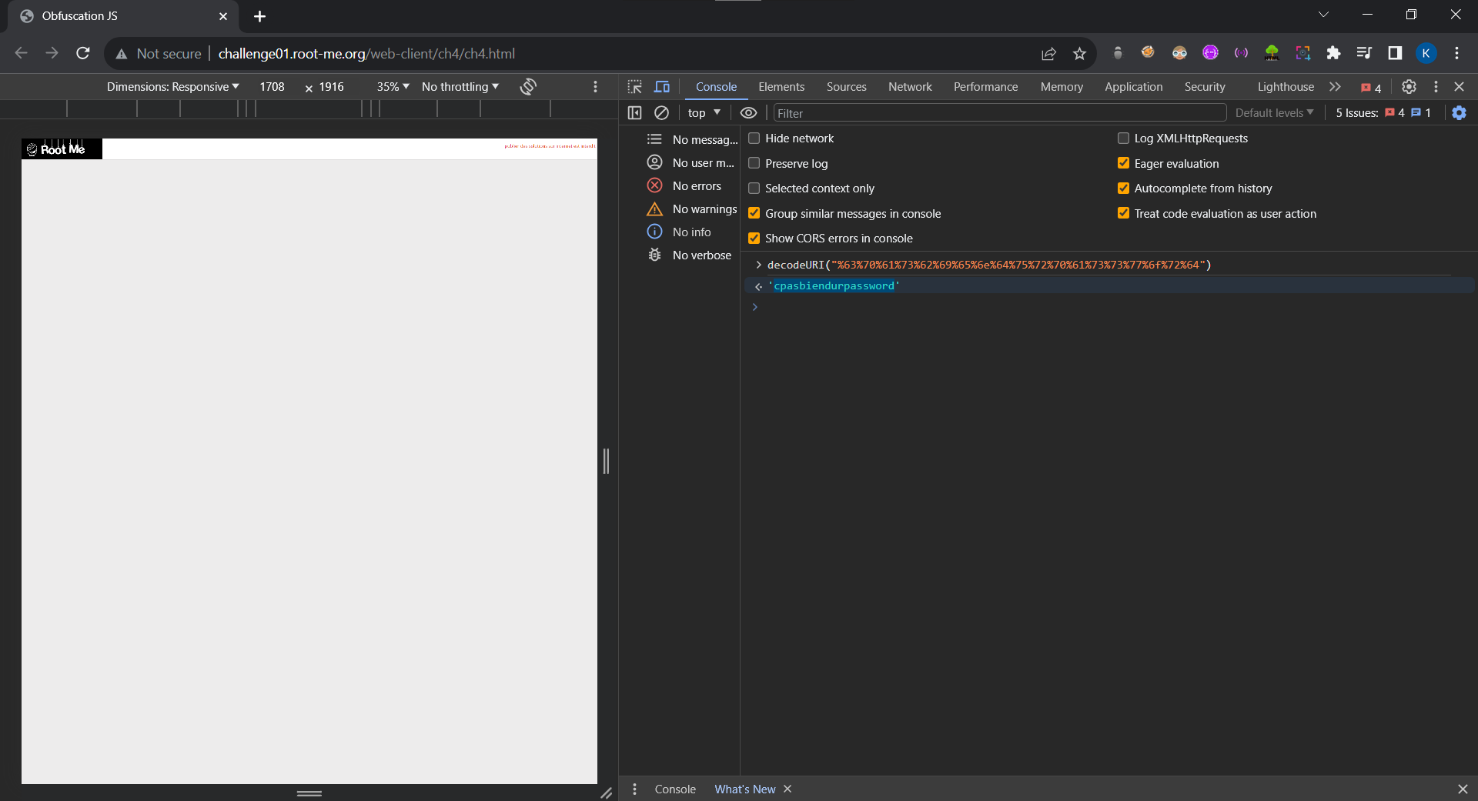Expand the No throttling dropdown
Image resolution: width=1478 pixels, height=801 pixels.
[460, 87]
